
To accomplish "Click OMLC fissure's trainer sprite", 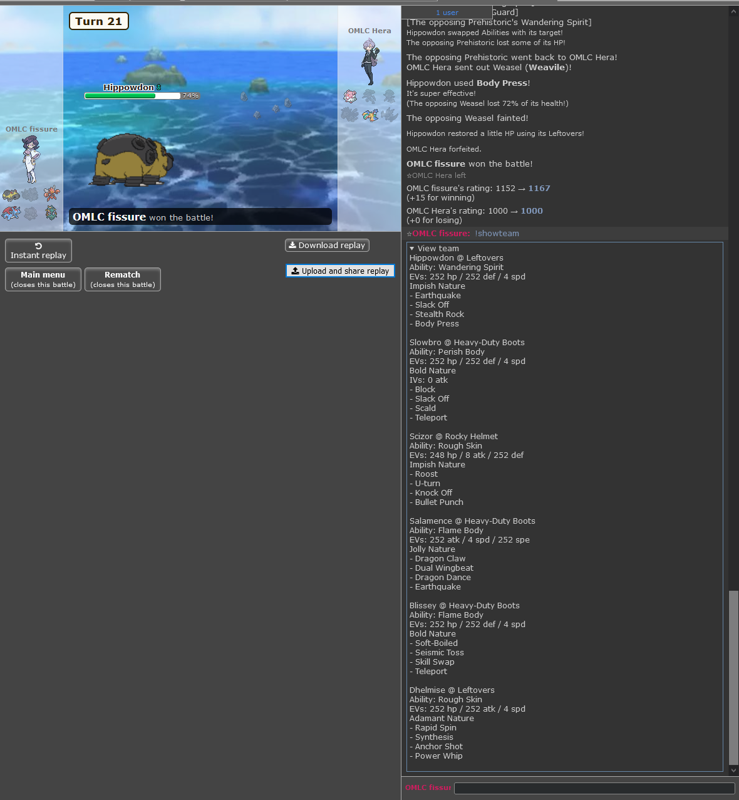I will click(x=31, y=159).
